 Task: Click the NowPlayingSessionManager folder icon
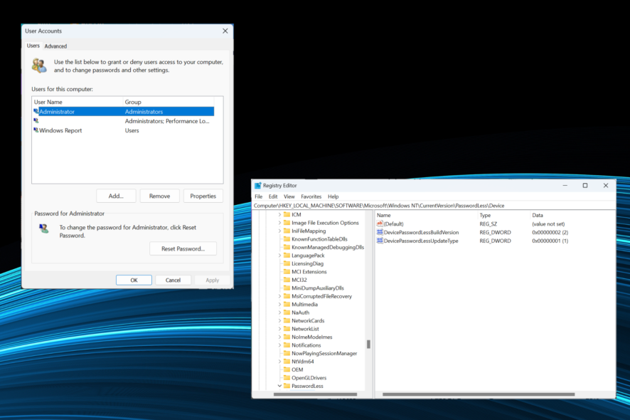287,353
